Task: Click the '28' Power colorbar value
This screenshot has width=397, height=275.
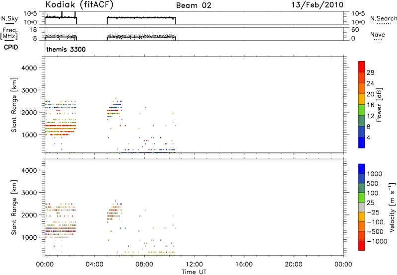Action: click(x=370, y=72)
